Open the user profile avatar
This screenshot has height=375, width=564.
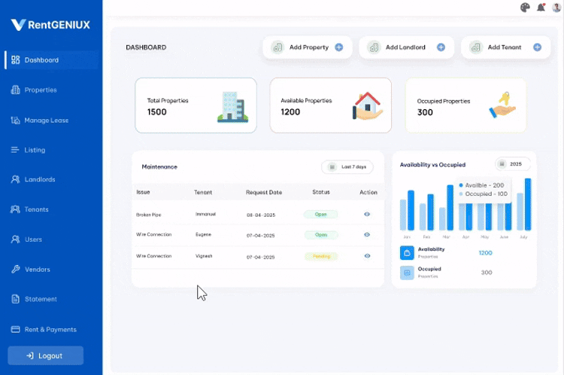(x=556, y=8)
